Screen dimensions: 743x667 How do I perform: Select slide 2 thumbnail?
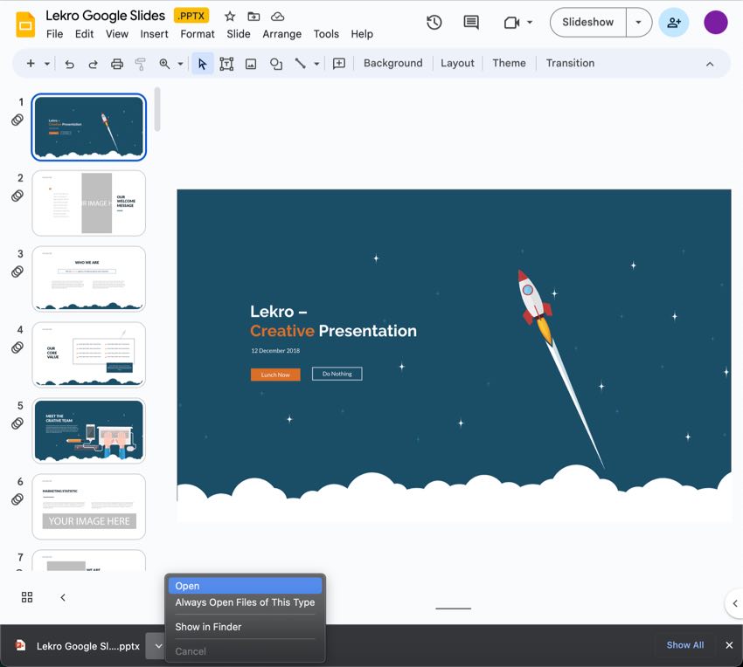coord(88,203)
